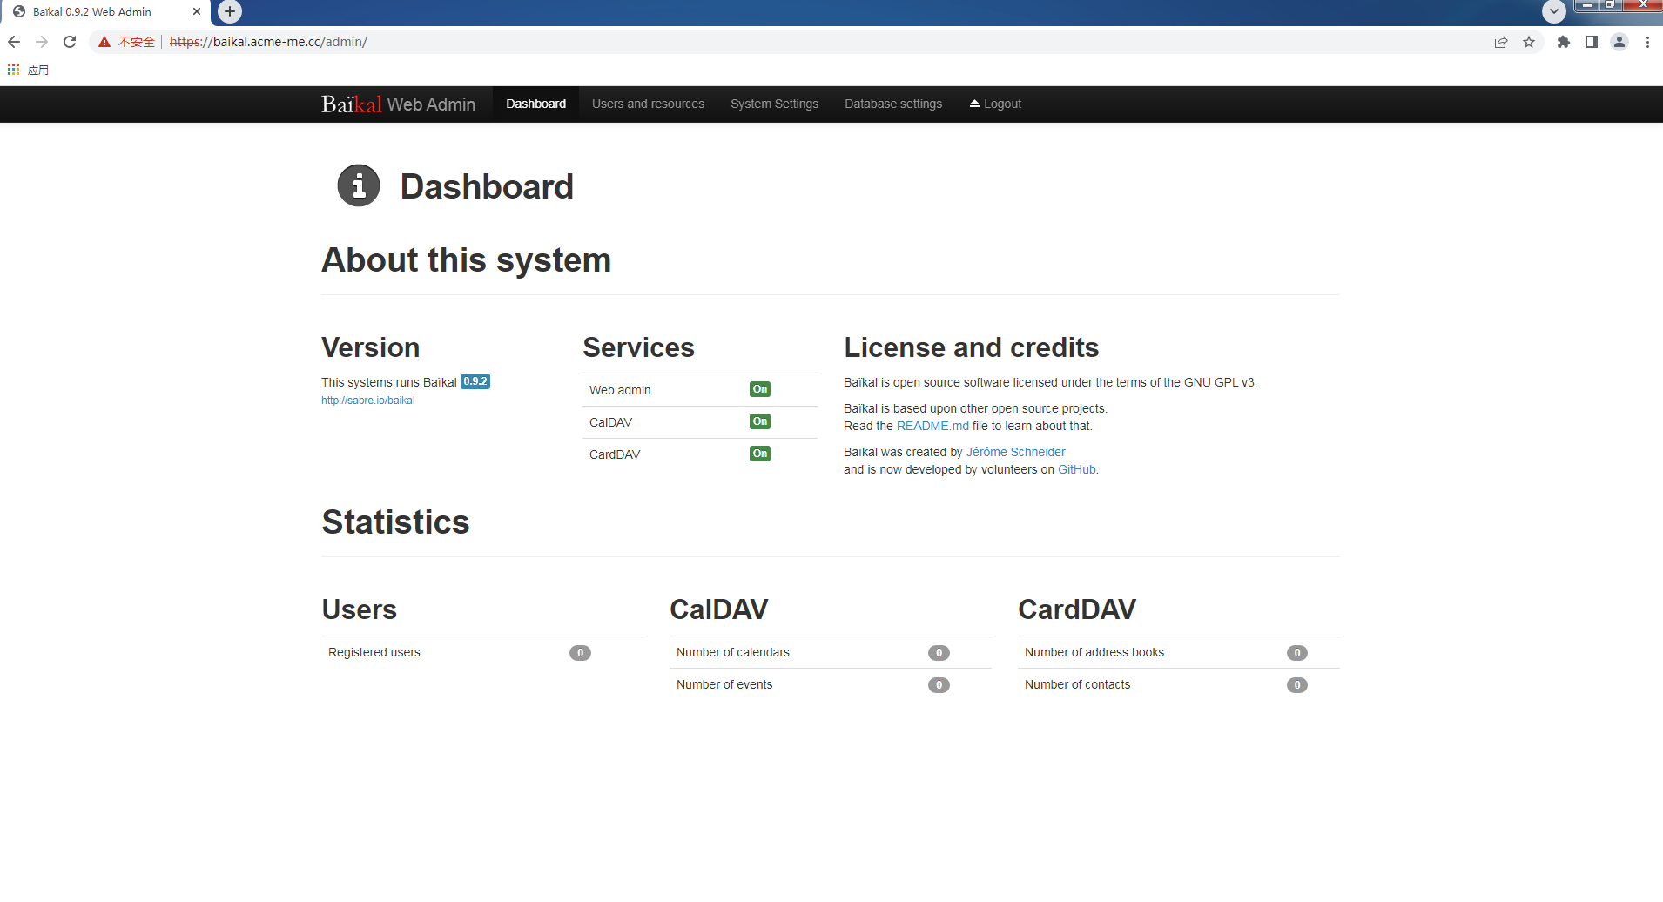Bookmark this page with the star icon
1663x902 pixels.
1529,42
